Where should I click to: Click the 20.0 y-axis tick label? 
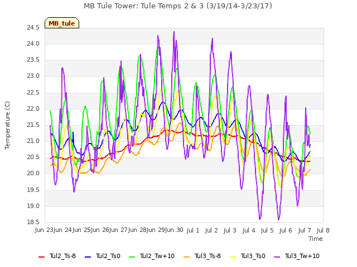[33, 174]
